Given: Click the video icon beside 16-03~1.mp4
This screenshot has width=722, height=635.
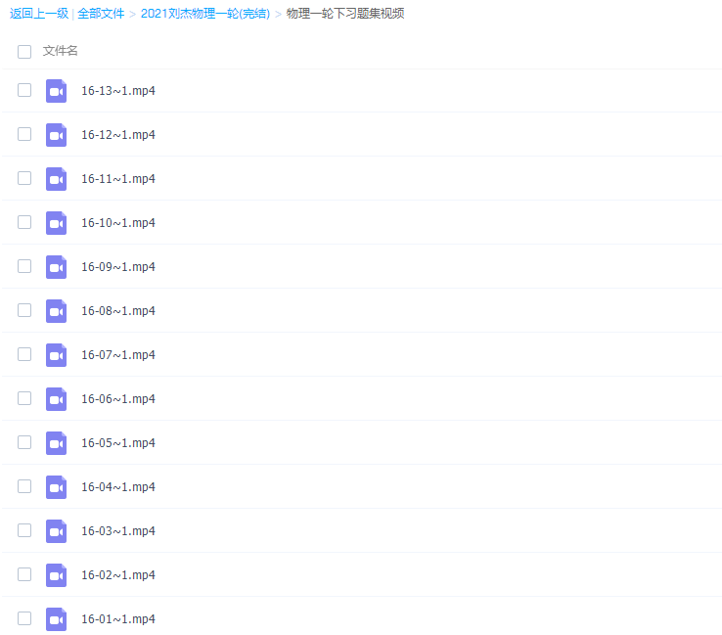Looking at the screenshot, I should pos(56,531).
